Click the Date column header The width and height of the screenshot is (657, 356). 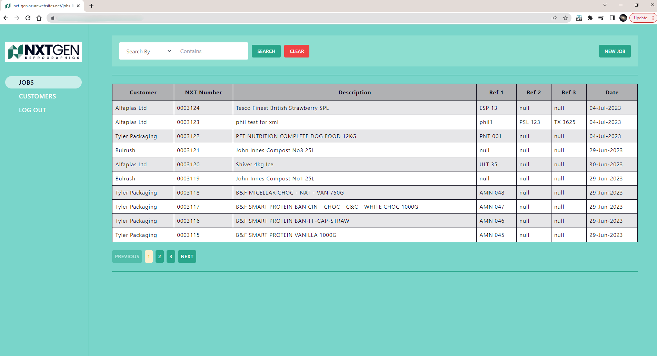click(612, 92)
